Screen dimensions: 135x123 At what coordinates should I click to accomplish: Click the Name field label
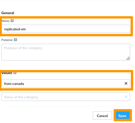(x=5, y=21)
